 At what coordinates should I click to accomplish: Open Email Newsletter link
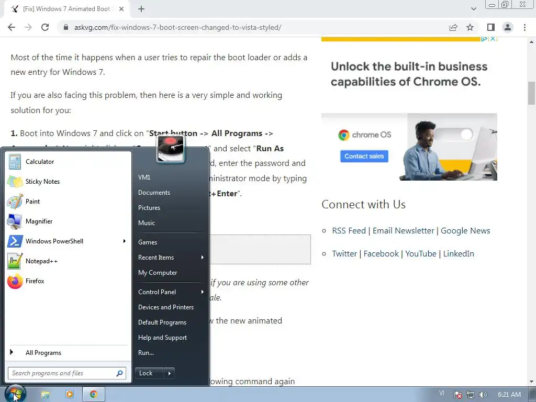(403, 231)
